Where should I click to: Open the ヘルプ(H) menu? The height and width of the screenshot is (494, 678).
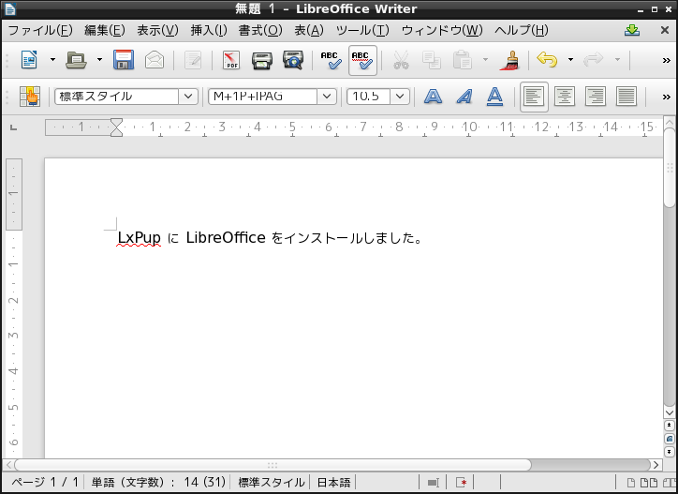click(522, 30)
